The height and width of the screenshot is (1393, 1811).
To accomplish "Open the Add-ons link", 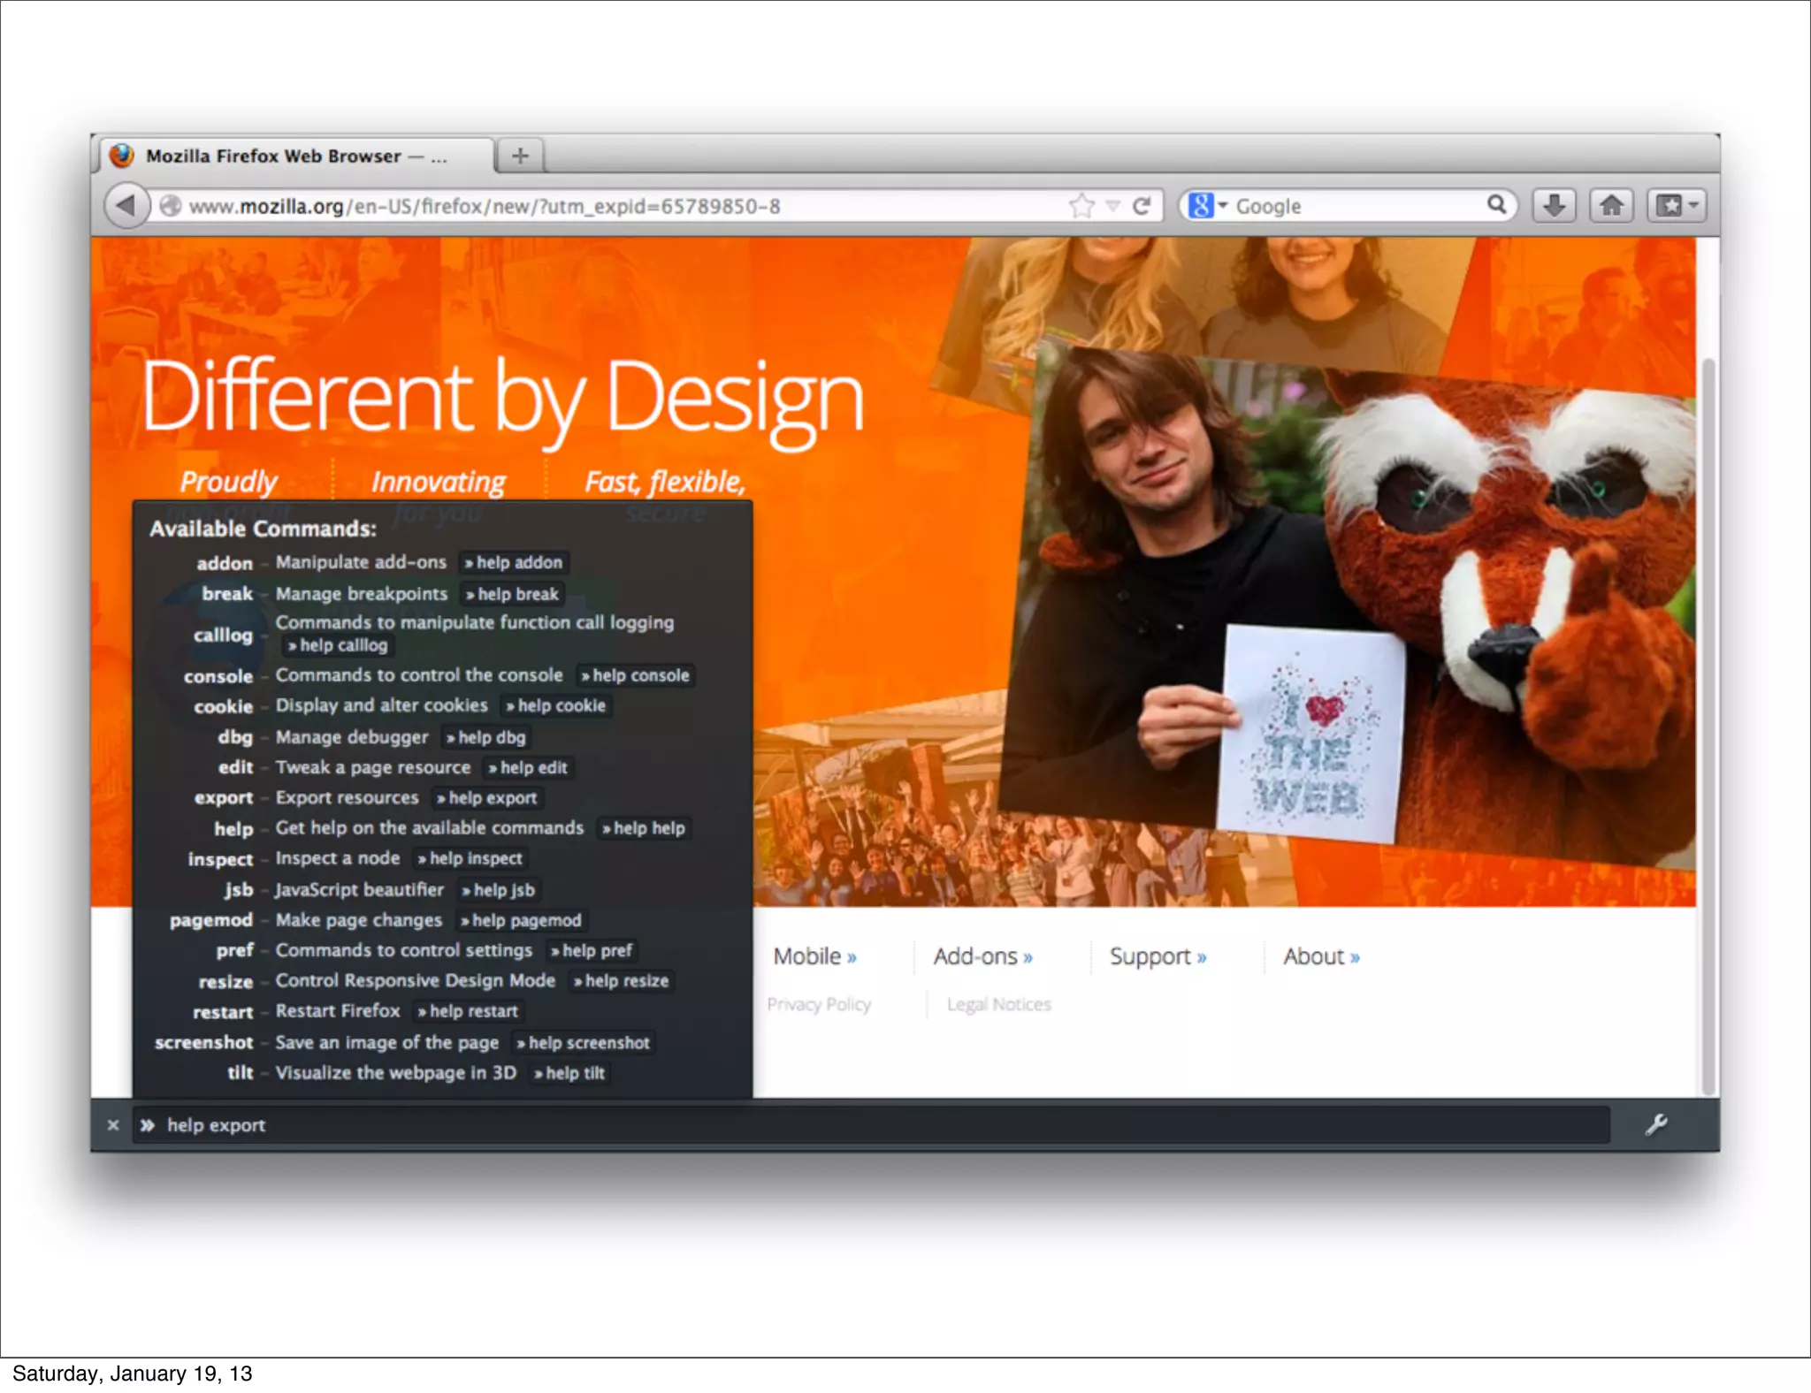I will coord(982,957).
